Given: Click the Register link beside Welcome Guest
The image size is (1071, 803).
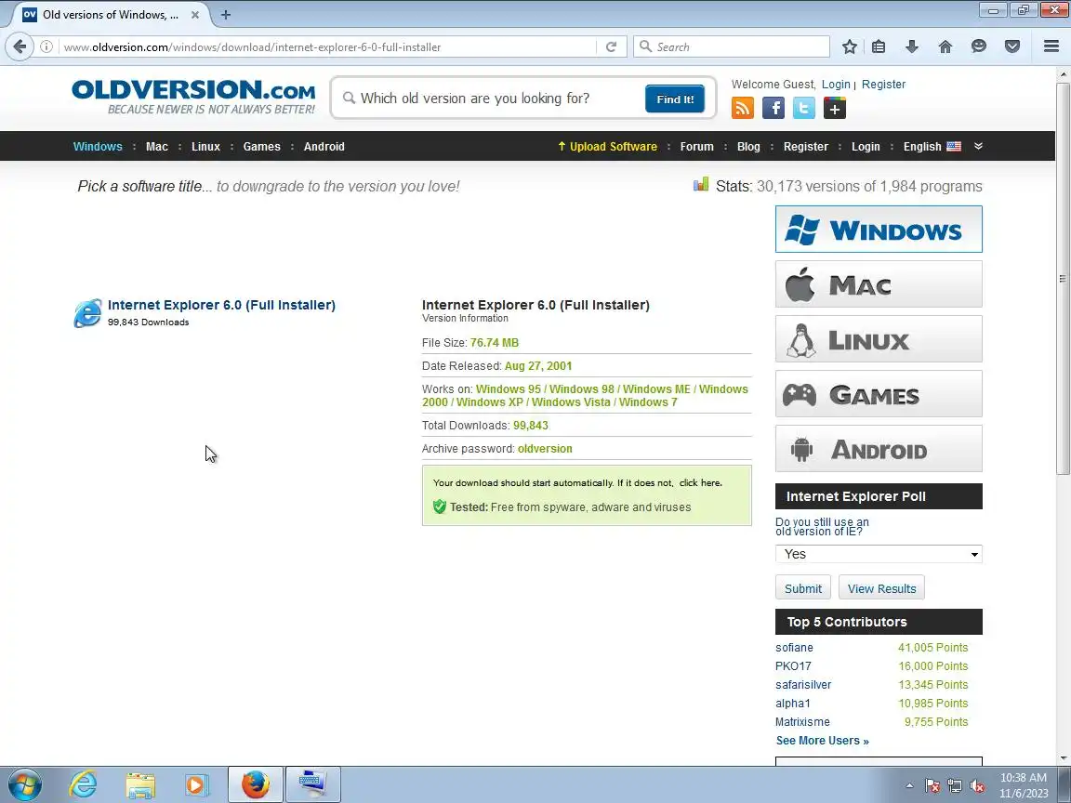Looking at the screenshot, I should 883,84.
